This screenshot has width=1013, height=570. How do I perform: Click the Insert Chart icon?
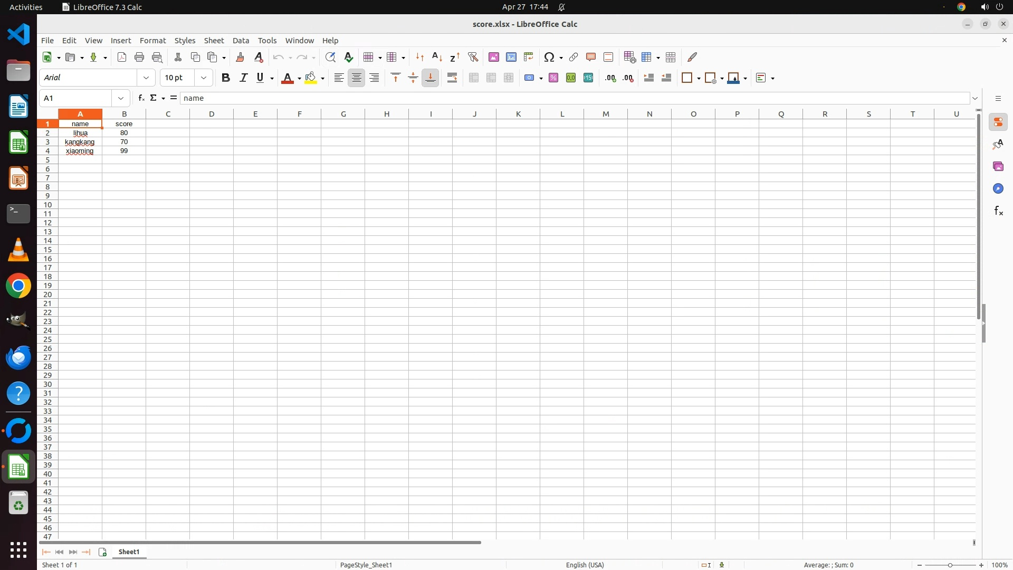(511, 57)
